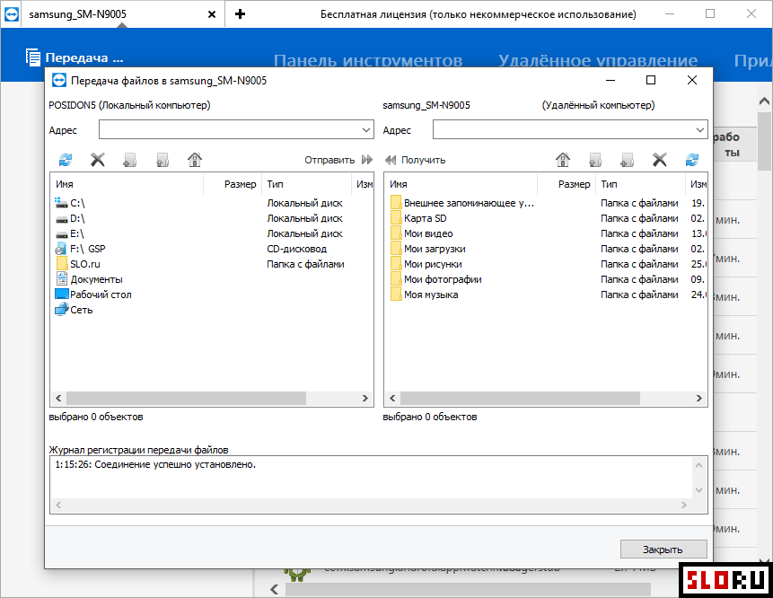
Task: Sort local list by Имя column
Action: [127, 184]
